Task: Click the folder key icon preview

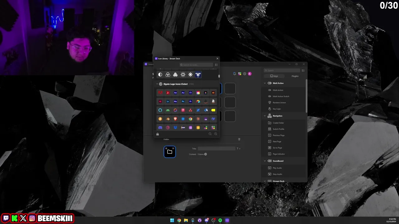Action: 170,152
